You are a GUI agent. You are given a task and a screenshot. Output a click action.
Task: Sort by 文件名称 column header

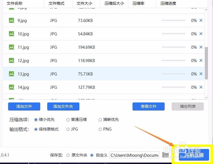[x=15, y=3]
